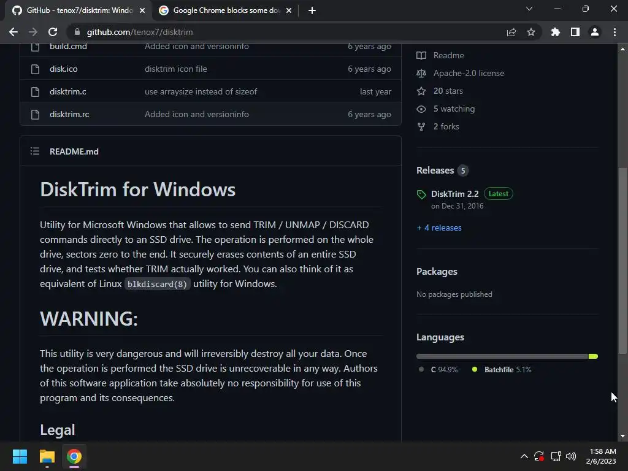Open Chrome extensions puzzle icon
The image size is (628, 471).
556,32
